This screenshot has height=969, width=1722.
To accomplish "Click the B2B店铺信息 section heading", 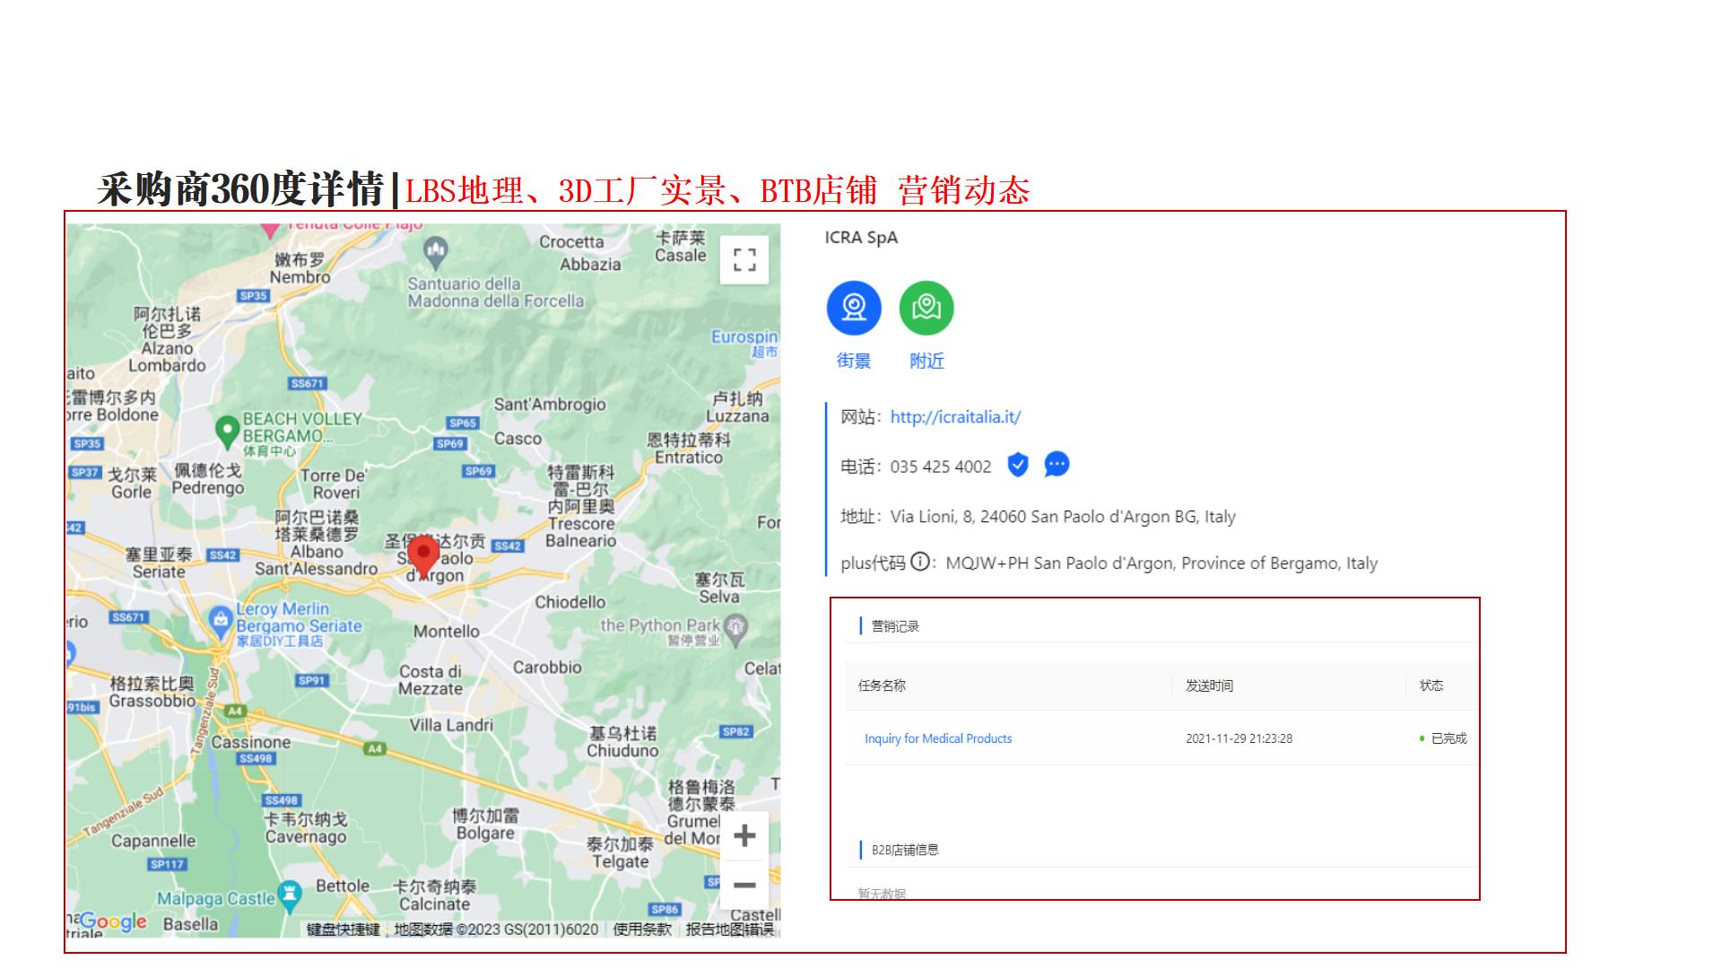I will 905,850.
